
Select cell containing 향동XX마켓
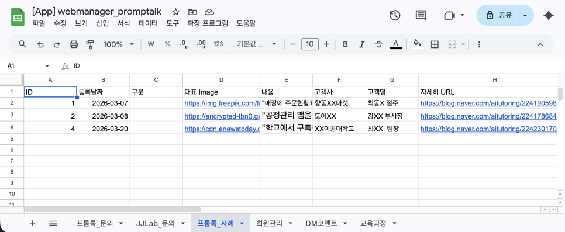[x=339, y=103]
